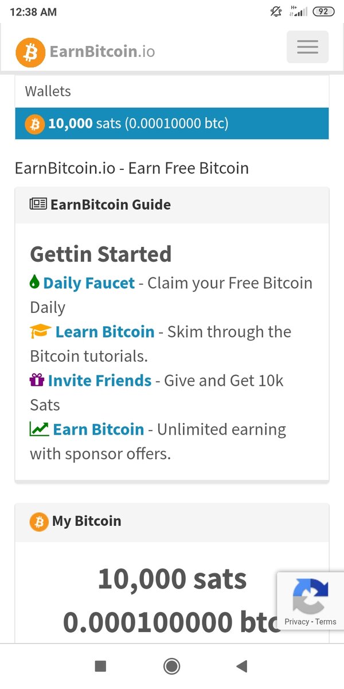Open the Earn Bitcoin sponsor offers link
The image size is (344, 689).
coord(98,429)
